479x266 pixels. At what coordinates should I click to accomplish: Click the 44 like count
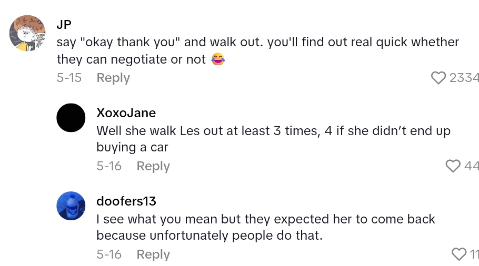[472, 166]
